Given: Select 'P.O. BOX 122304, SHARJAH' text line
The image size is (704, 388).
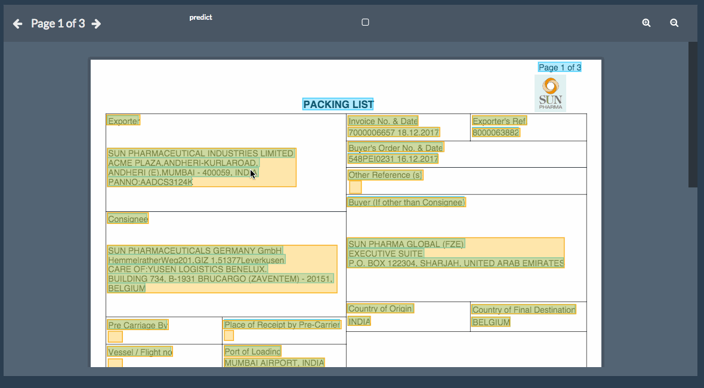Looking at the screenshot, I should pyautogui.click(x=456, y=263).
